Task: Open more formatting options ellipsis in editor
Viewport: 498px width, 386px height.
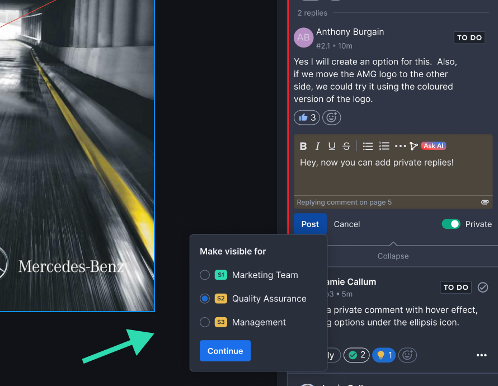Action: [400, 146]
